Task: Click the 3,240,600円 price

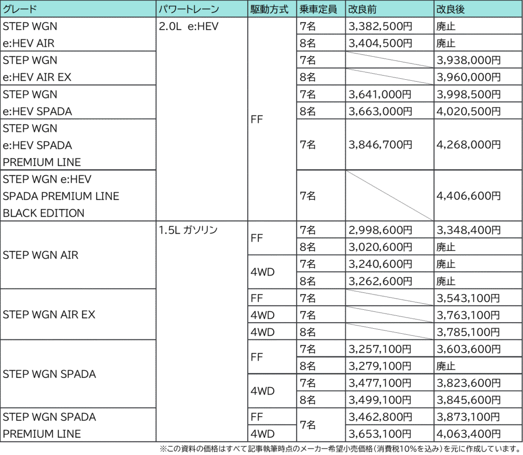Action: pyautogui.click(x=380, y=264)
